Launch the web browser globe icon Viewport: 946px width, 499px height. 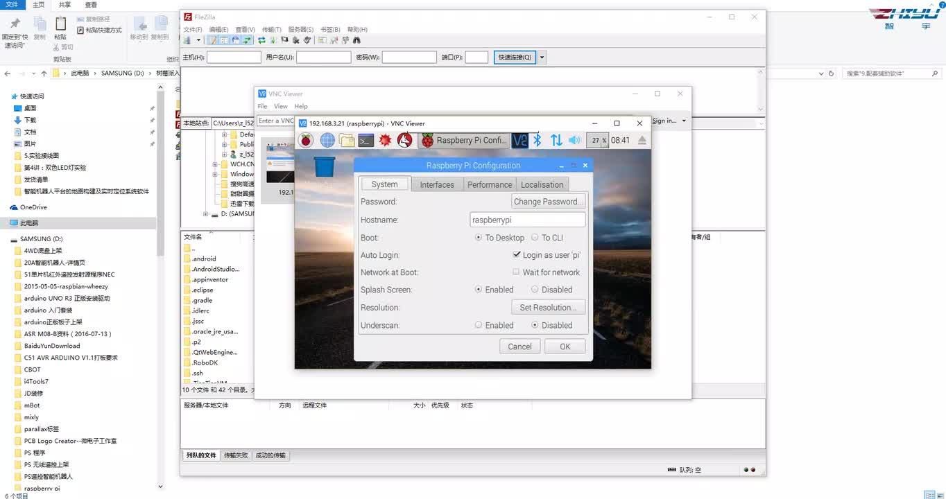click(x=327, y=140)
